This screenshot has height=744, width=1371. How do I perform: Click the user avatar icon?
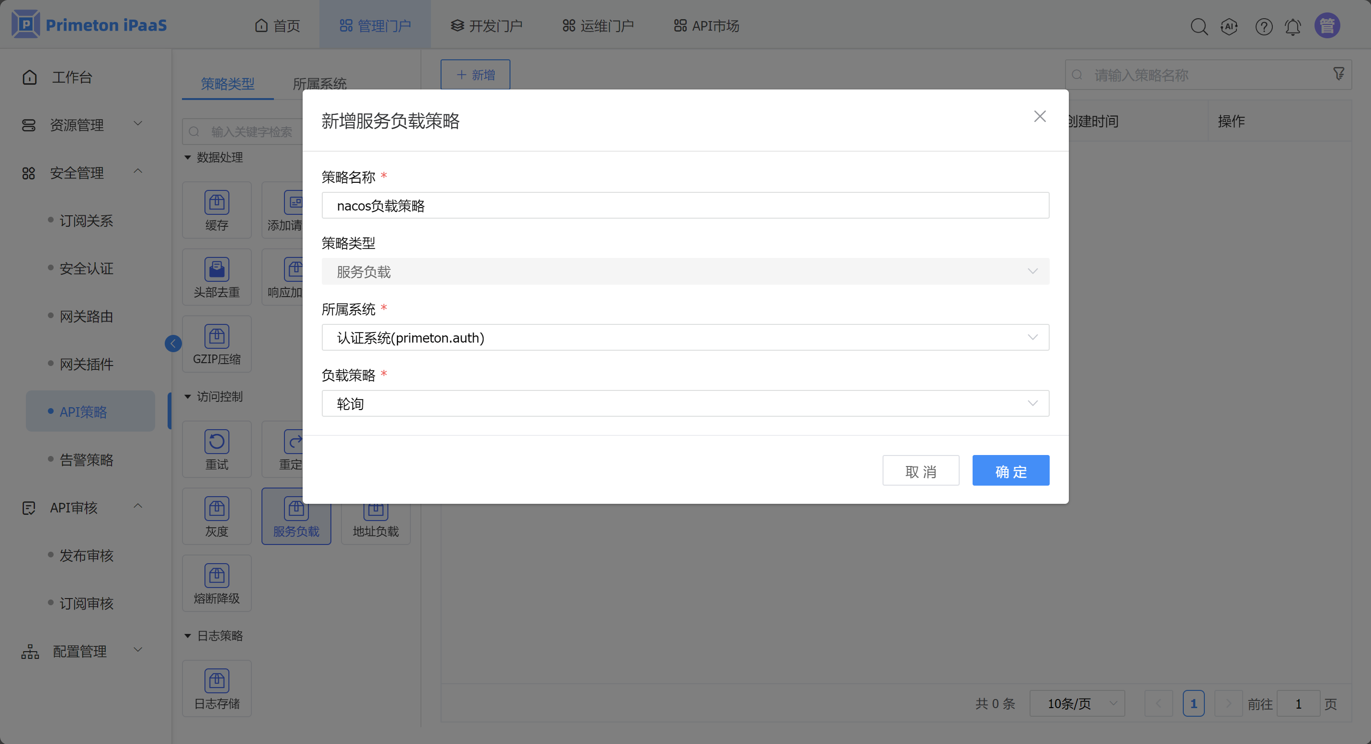(x=1327, y=25)
